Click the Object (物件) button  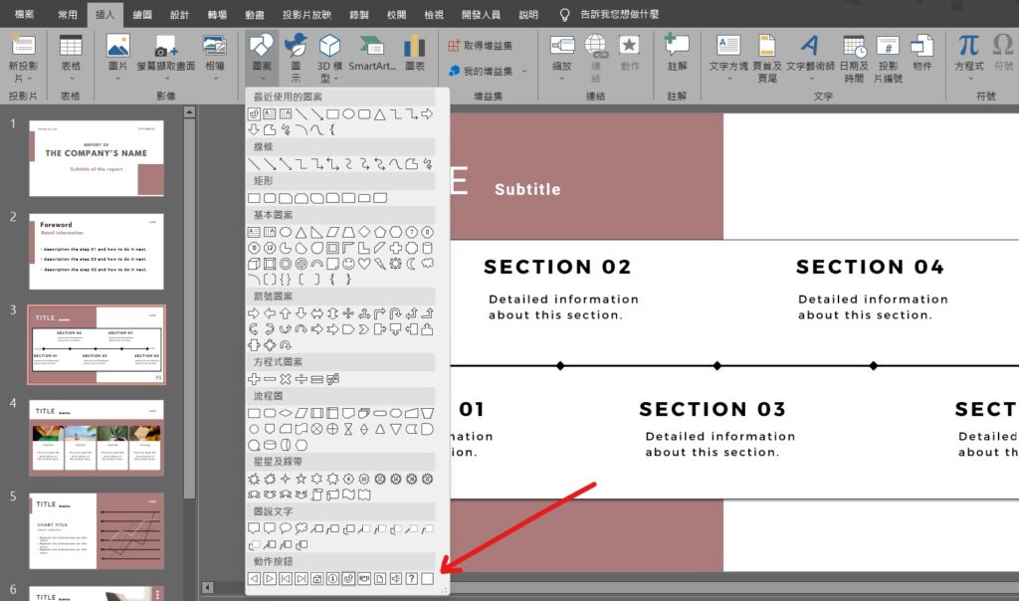click(x=921, y=54)
